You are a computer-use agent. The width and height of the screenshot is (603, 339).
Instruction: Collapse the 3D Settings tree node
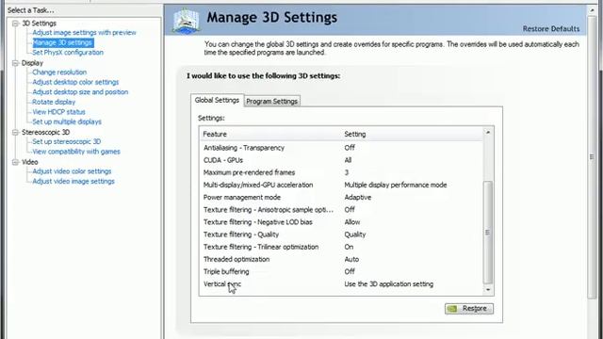tap(15, 24)
